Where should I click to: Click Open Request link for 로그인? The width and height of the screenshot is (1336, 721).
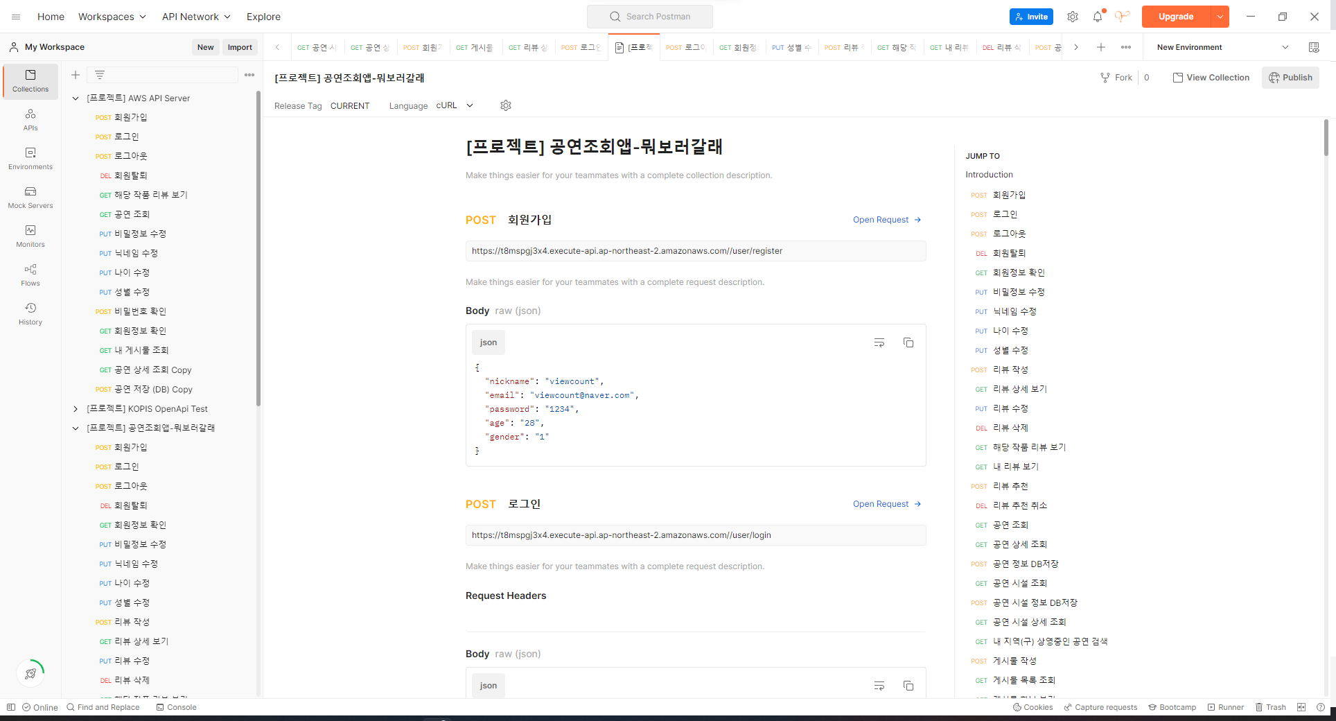click(x=887, y=504)
